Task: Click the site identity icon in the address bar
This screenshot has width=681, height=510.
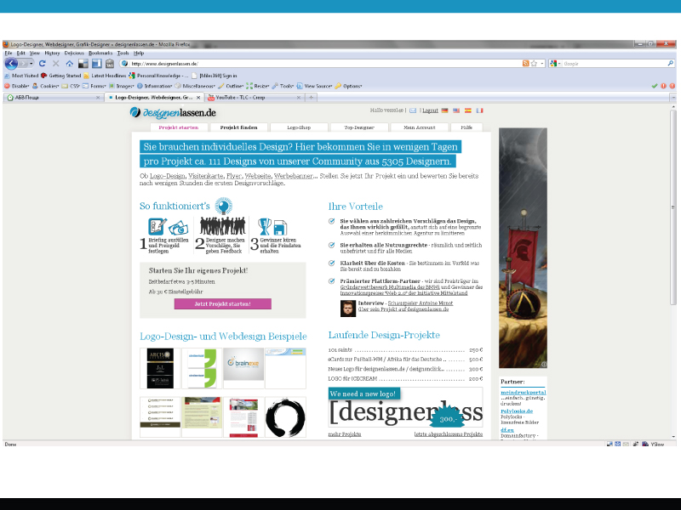Action: click(x=124, y=63)
